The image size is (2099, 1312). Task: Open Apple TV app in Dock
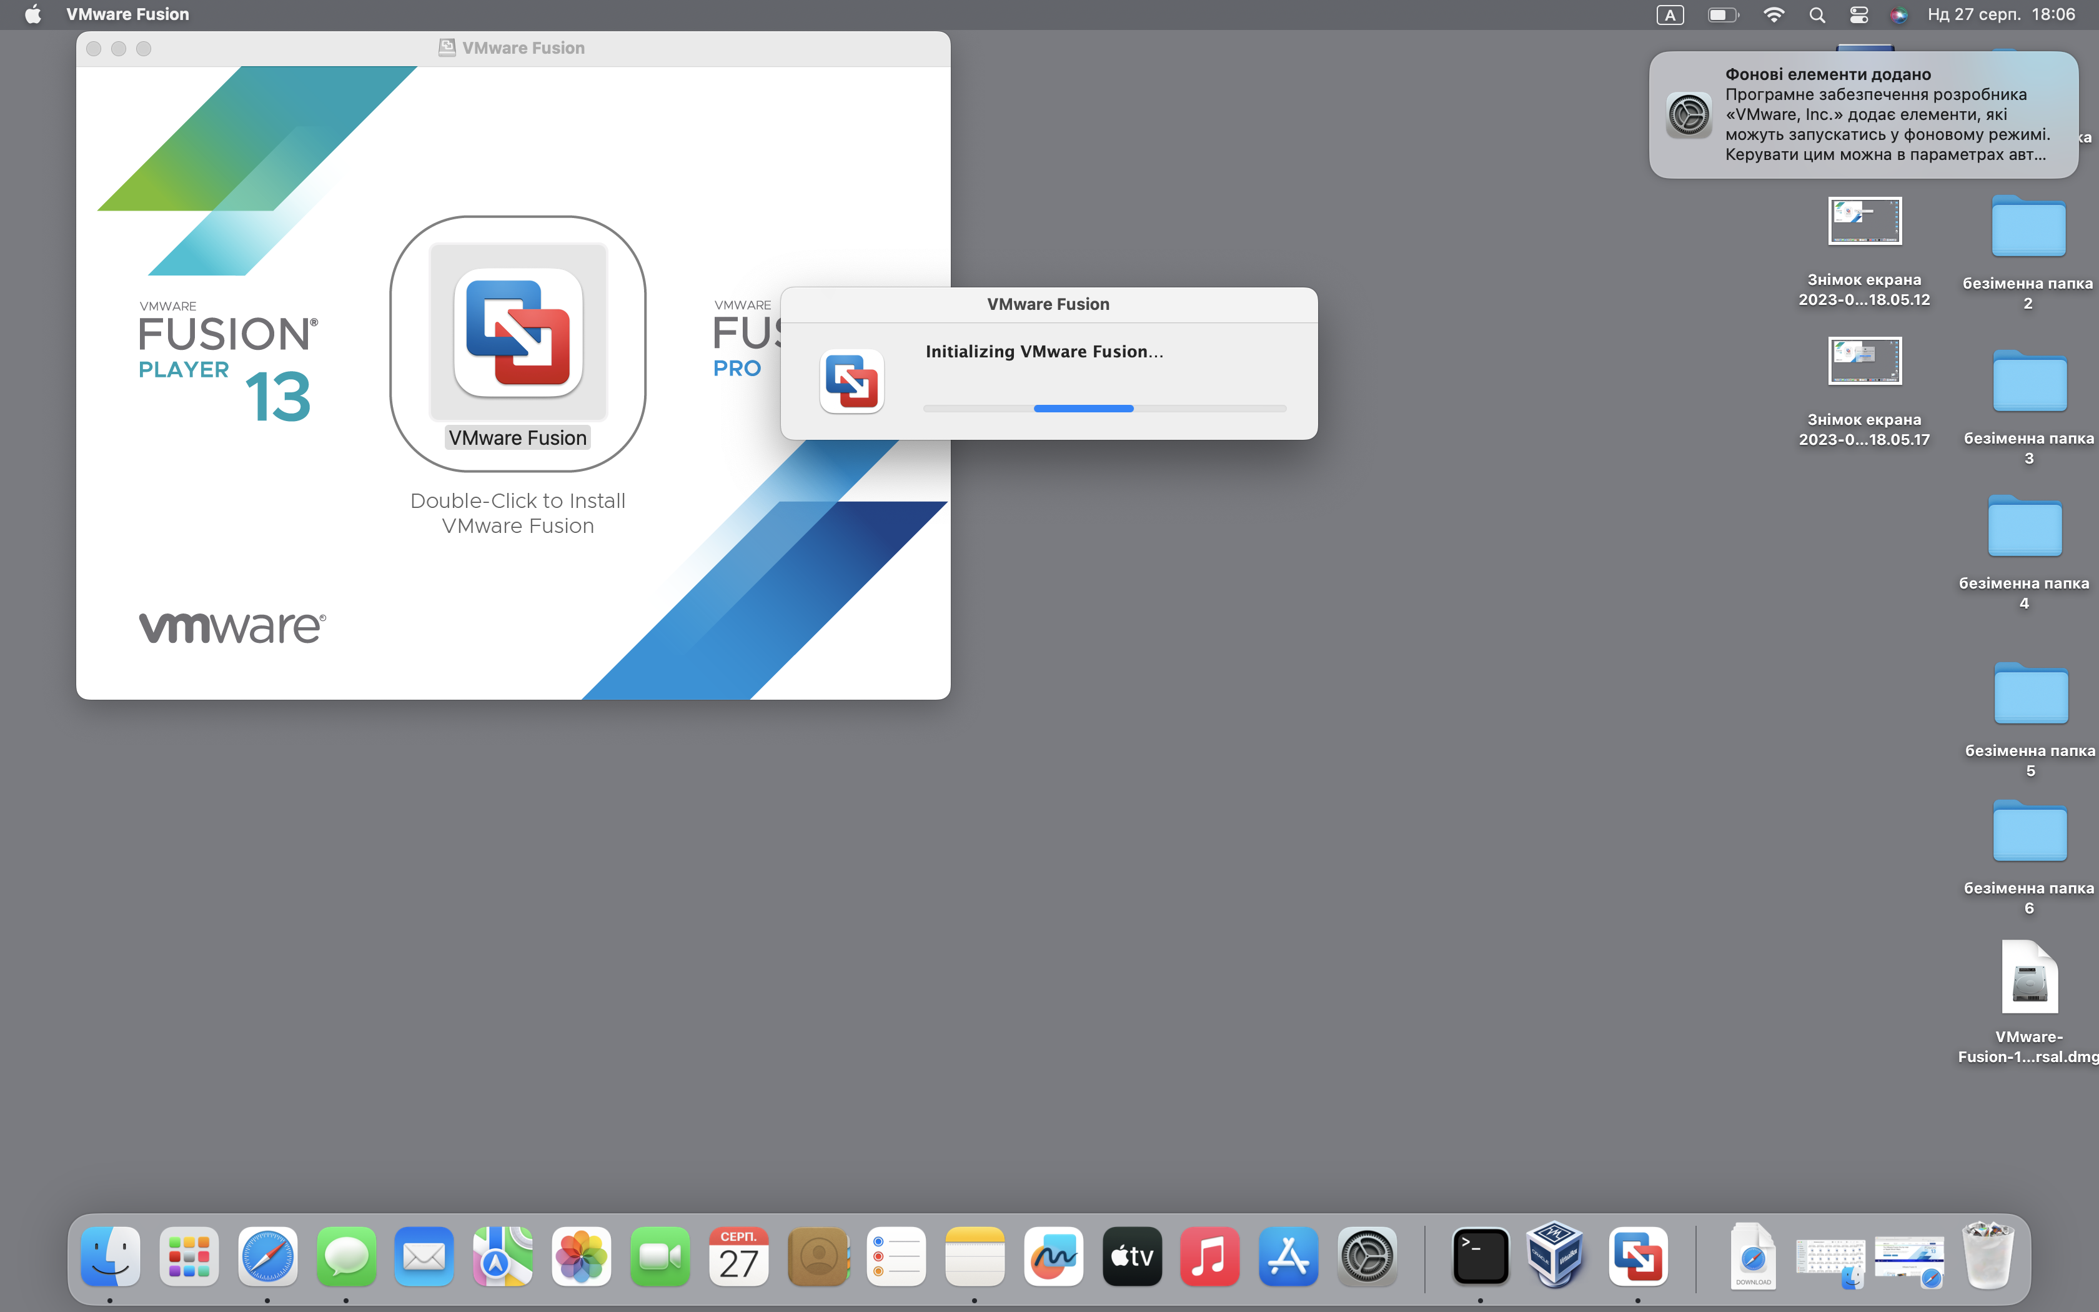click(1132, 1256)
